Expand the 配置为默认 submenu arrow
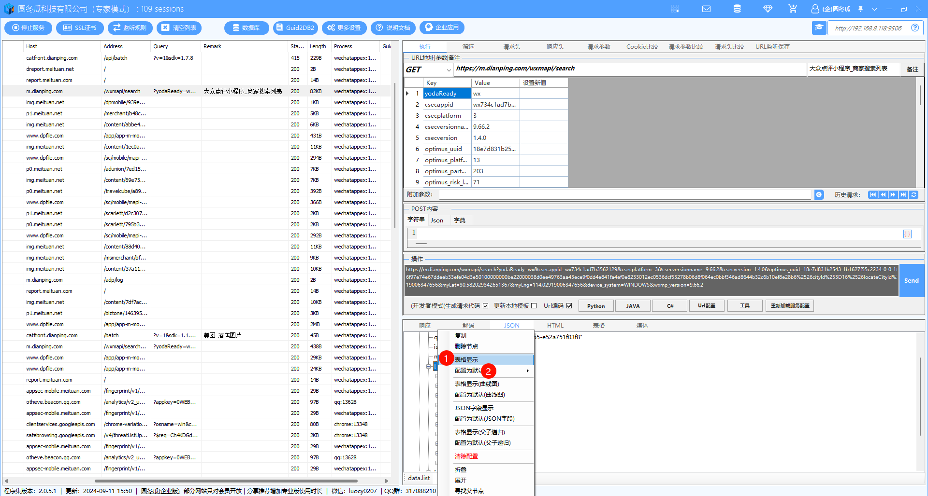The image size is (928, 496). click(527, 371)
